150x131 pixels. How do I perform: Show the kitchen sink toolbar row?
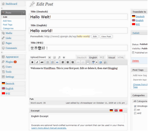105,62
